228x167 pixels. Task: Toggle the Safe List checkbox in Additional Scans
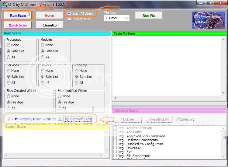[178, 119]
